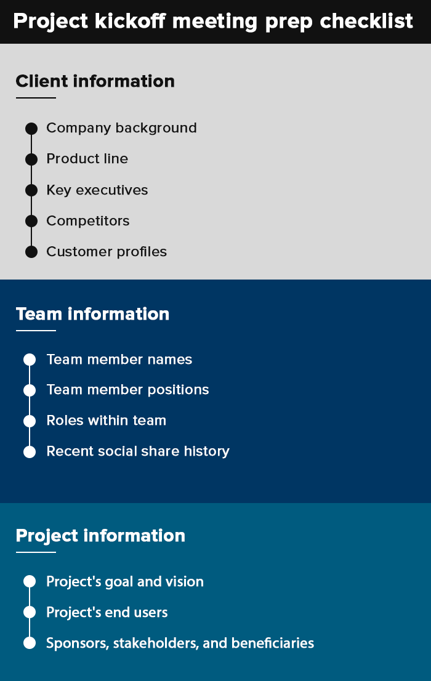Click the Team member names bullet
431x681 pixels.
point(30,360)
